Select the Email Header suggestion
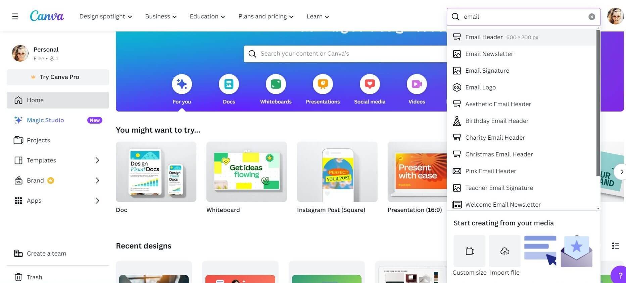Image resolution: width=626 pixels, height=283 pixels. [x=522, y=37]
